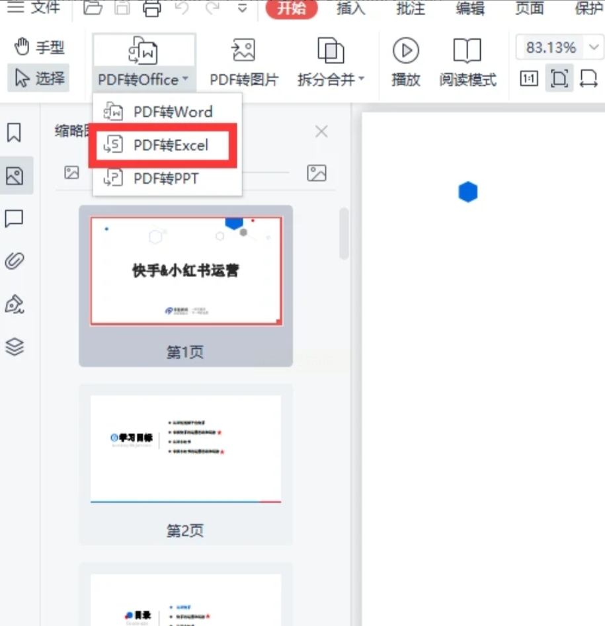Click the 83.13% zoom field
This screenshot has width=605, height=626.
(x=551, y=48)
